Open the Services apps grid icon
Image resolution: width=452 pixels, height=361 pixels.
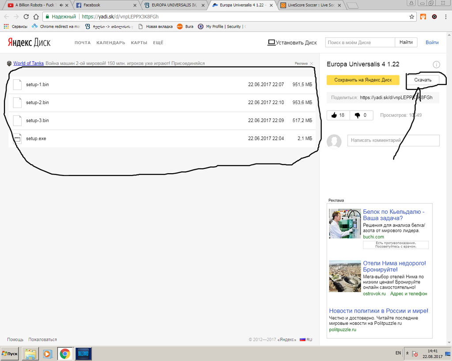6,26
